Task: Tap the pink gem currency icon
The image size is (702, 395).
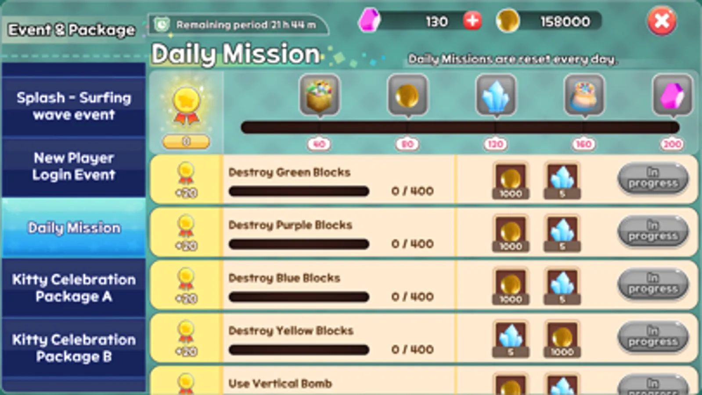Action: pyautogui.click(x=369, y=20)
